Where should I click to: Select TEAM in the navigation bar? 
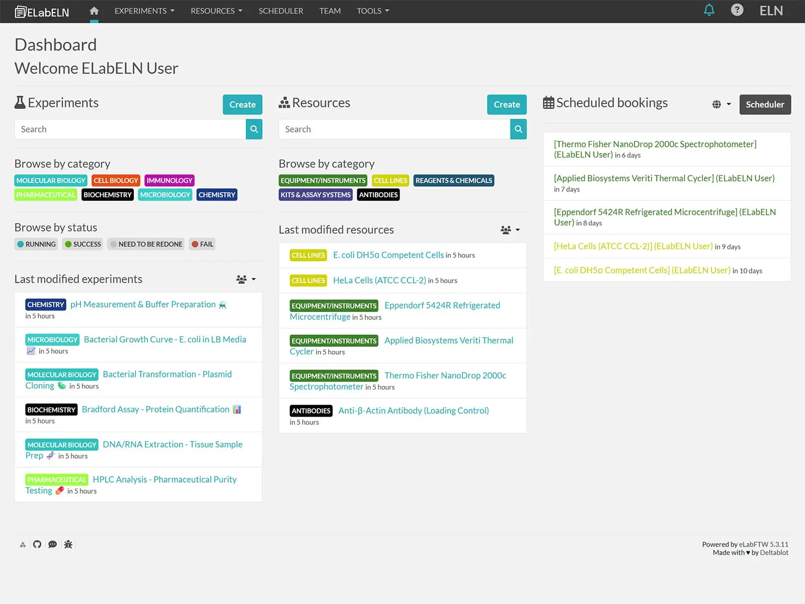[x=330, y=11]
